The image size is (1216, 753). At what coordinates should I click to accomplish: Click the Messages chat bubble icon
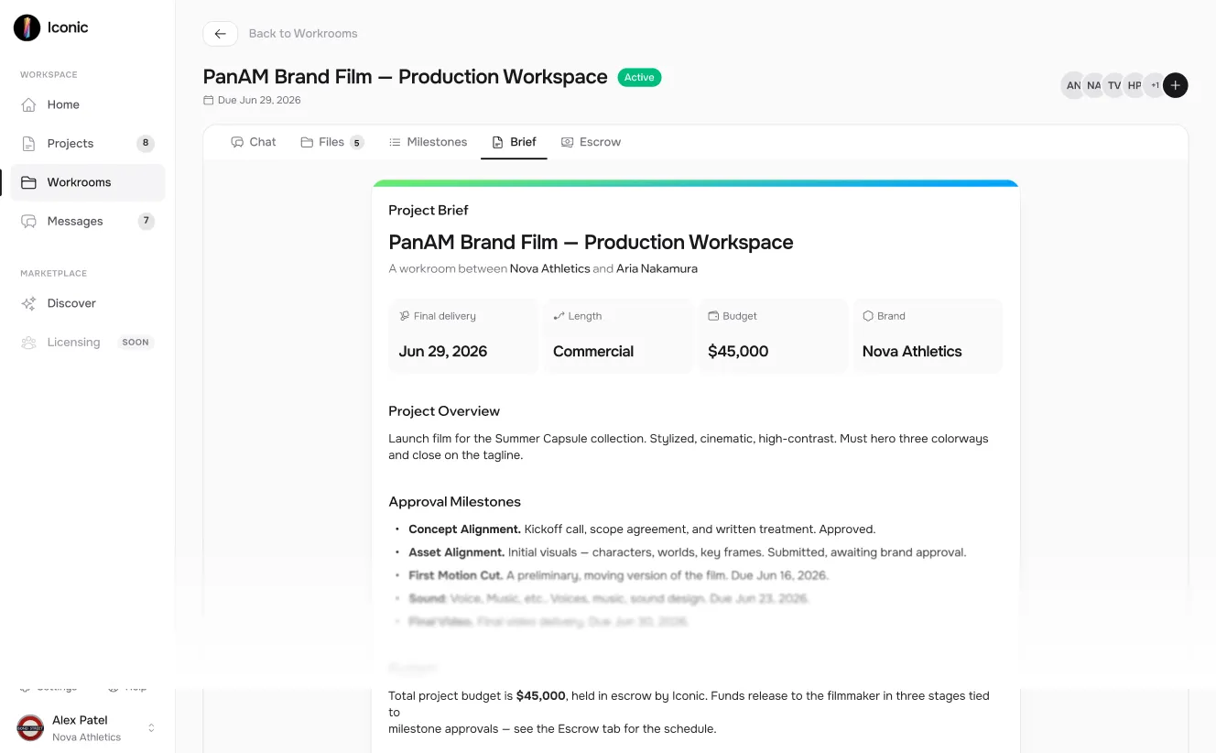tap(29, 221)
